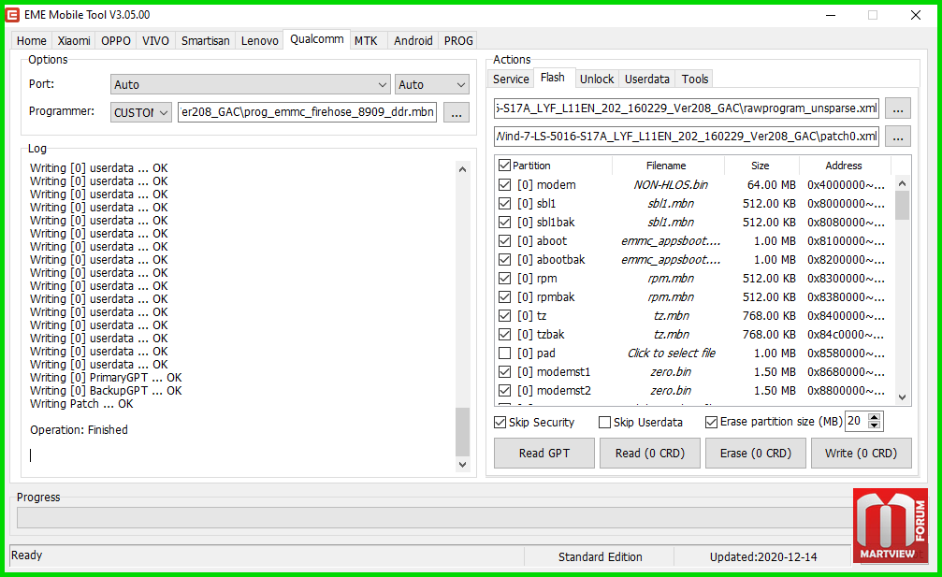
Task: Uncheck the tz partition checkbox
Action: (x=504, y=316)
